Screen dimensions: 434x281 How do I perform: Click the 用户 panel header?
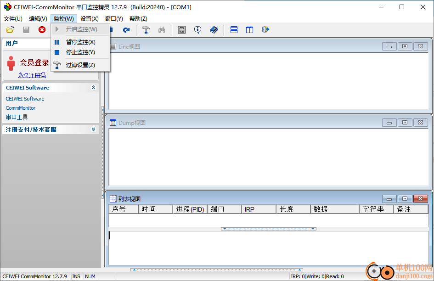pos(27,43)
